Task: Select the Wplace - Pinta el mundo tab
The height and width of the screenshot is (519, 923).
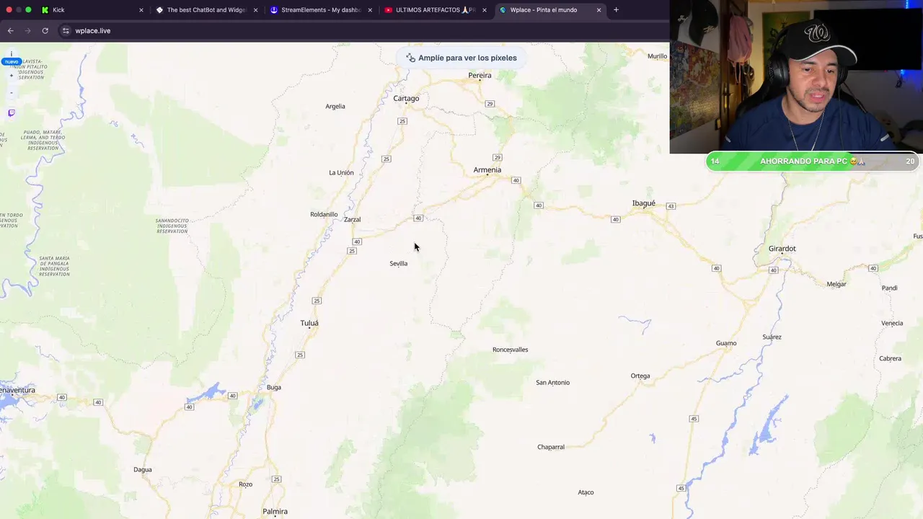Action: tap(550, 10)
